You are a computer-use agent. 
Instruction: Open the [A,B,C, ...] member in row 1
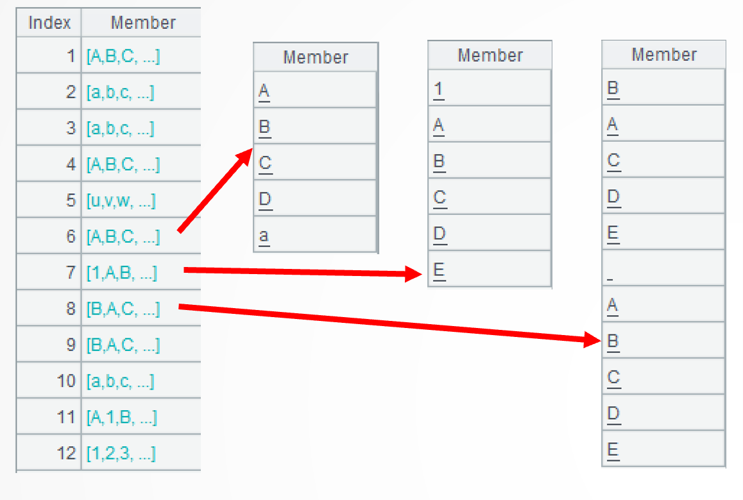tap(123, 56)
